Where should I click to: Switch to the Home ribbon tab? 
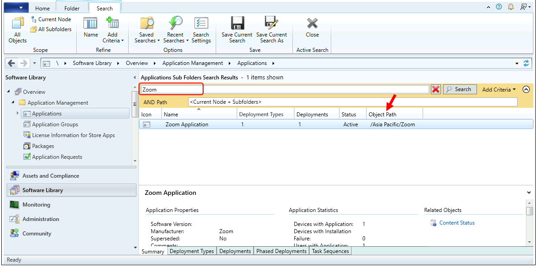click(x=42, y=8)
